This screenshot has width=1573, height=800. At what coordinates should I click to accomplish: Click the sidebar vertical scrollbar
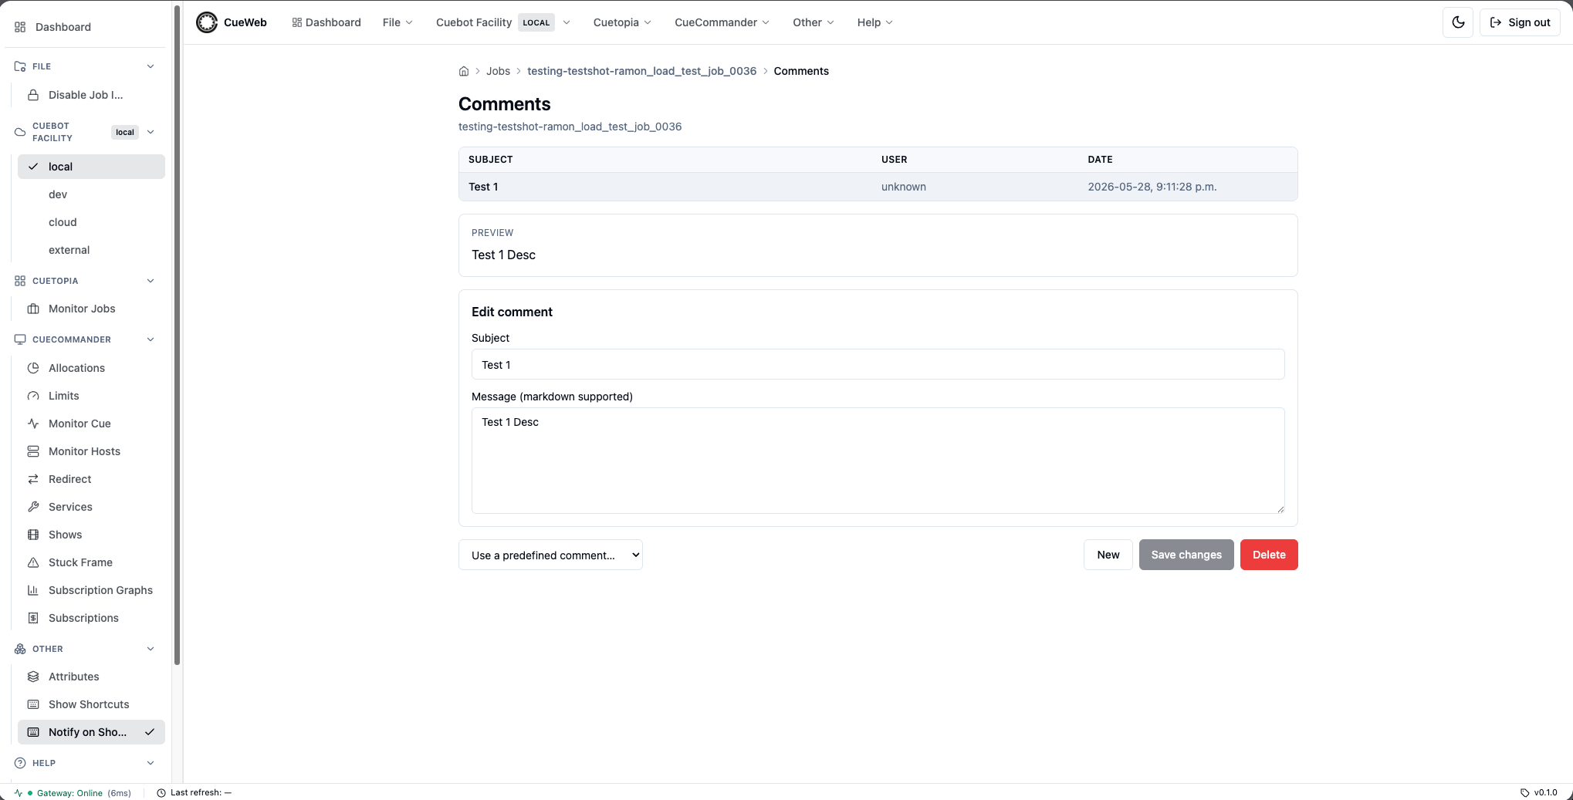(x=177, y=336)
